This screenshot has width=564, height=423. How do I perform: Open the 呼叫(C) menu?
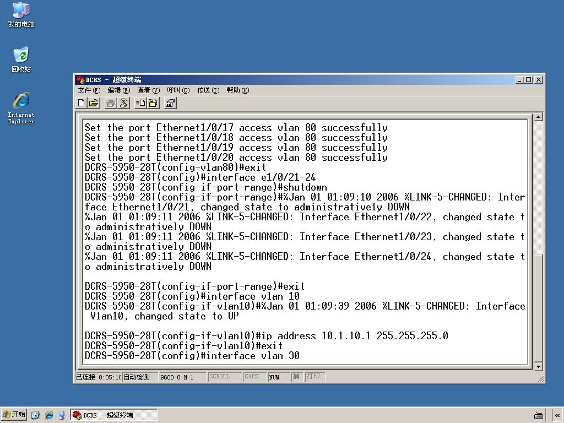(178, 90)
